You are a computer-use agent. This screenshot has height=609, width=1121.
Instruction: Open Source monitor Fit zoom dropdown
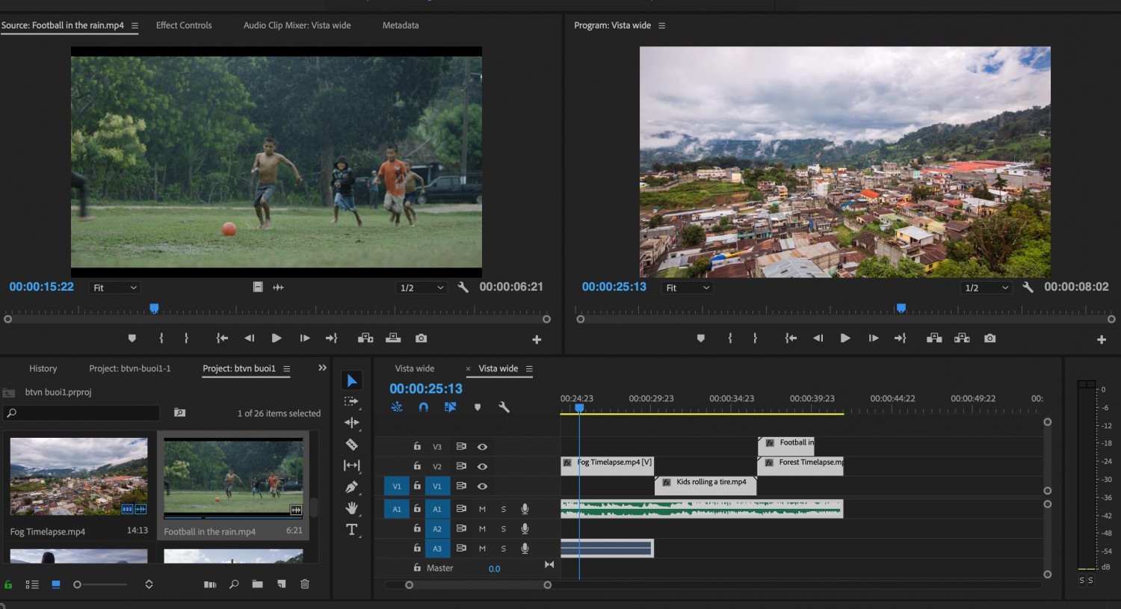click(x=114, y=288)
